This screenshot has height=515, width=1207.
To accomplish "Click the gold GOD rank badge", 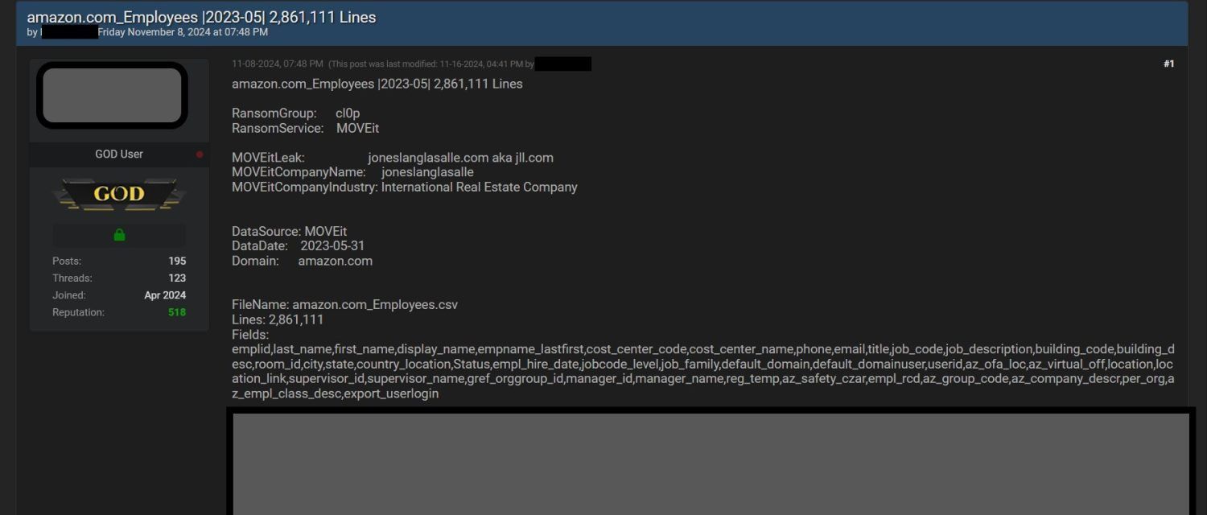I will [119, 194].
